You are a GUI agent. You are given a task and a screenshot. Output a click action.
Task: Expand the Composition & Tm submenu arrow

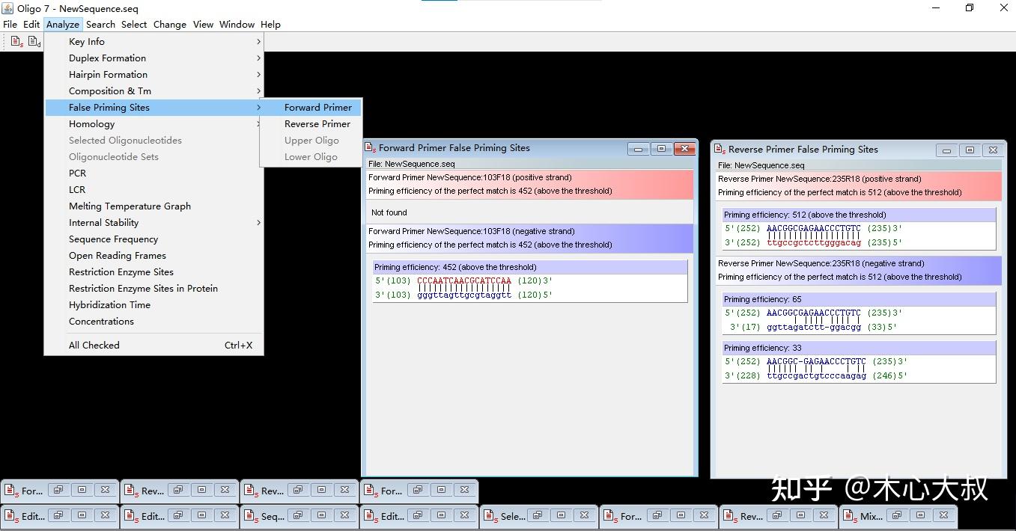coord(258,91)
